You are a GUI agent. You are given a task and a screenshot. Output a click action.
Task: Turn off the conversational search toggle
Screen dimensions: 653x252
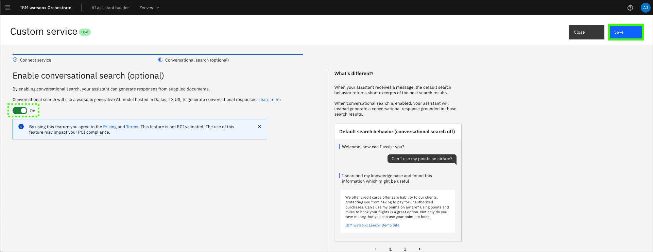click(20, 111)
